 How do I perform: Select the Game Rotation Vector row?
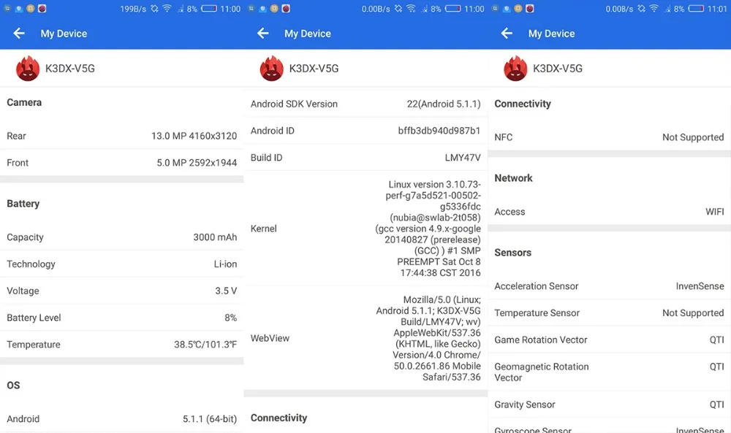point(610,340)
